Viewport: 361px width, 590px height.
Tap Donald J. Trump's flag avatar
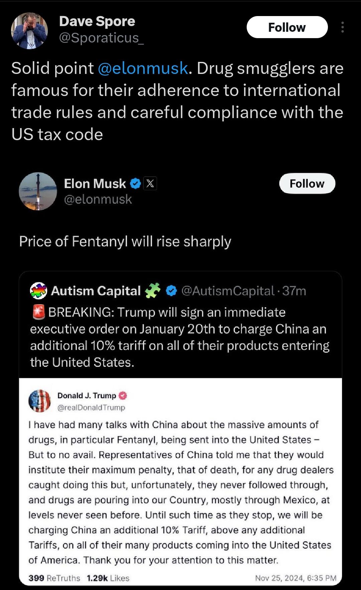tap(39, 401)
